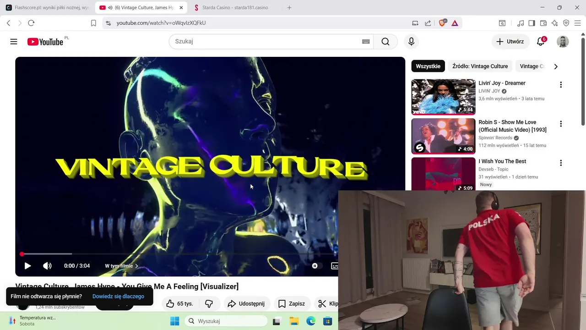Toggle subtitles in the player
The height and width of the screenshot is (330, 586).
pos(335,266)
